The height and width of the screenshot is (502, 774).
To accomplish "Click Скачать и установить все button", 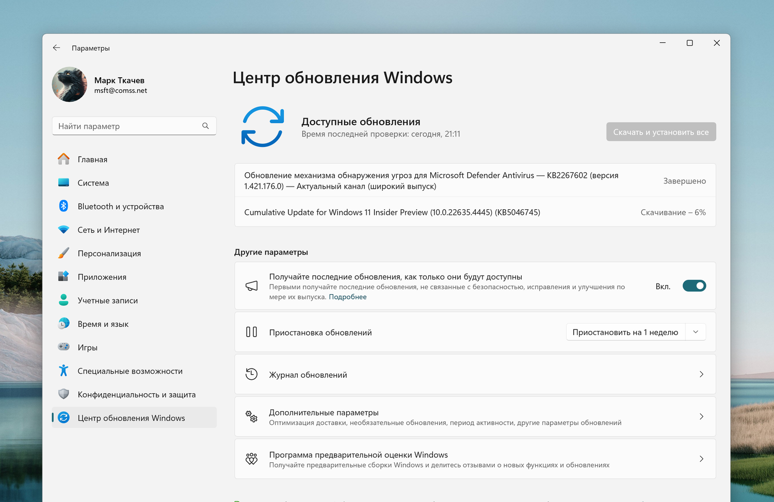I will point(661,132).
